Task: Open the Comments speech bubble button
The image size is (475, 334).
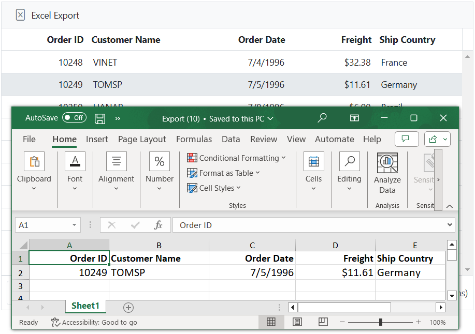Action: [407, 139]
